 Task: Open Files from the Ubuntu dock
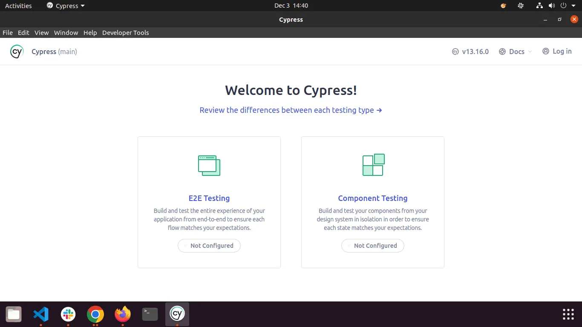pyautogui.click(x=14, y=314)
